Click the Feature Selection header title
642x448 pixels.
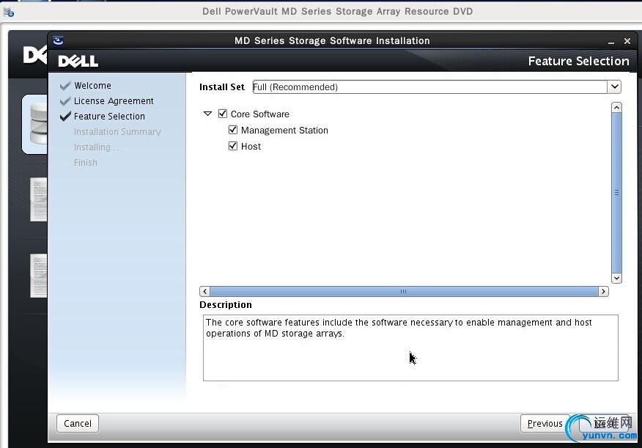(x=578, y=61)
